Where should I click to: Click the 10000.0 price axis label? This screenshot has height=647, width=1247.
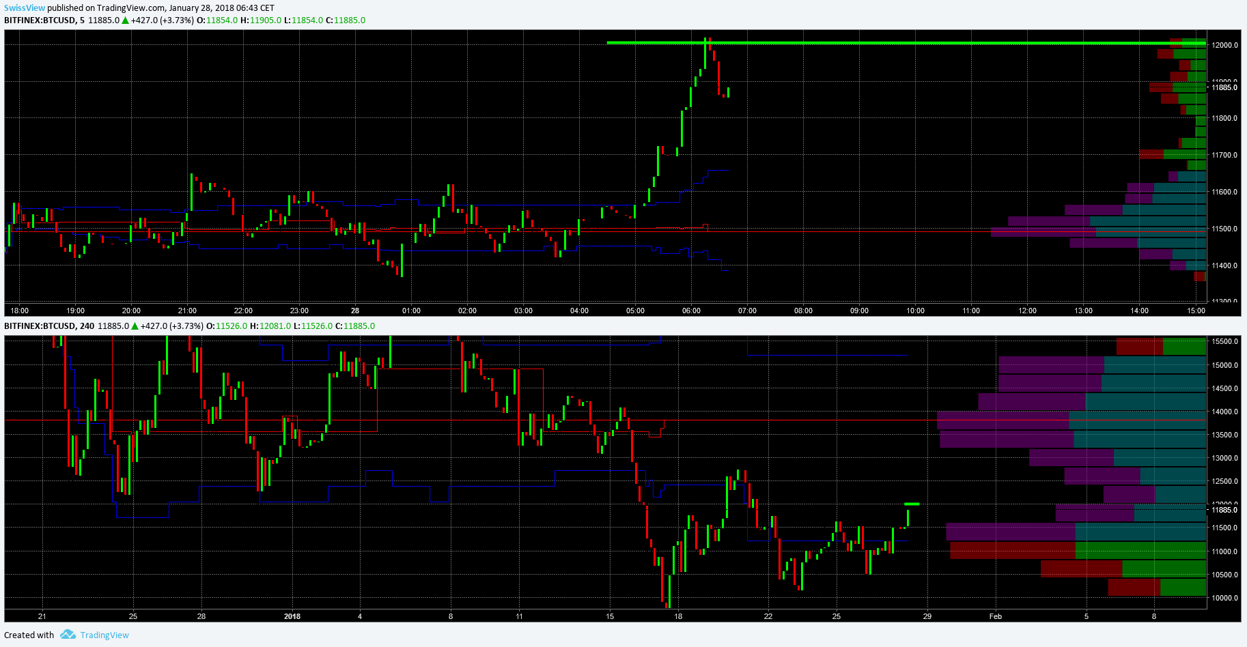[1224, 598]
